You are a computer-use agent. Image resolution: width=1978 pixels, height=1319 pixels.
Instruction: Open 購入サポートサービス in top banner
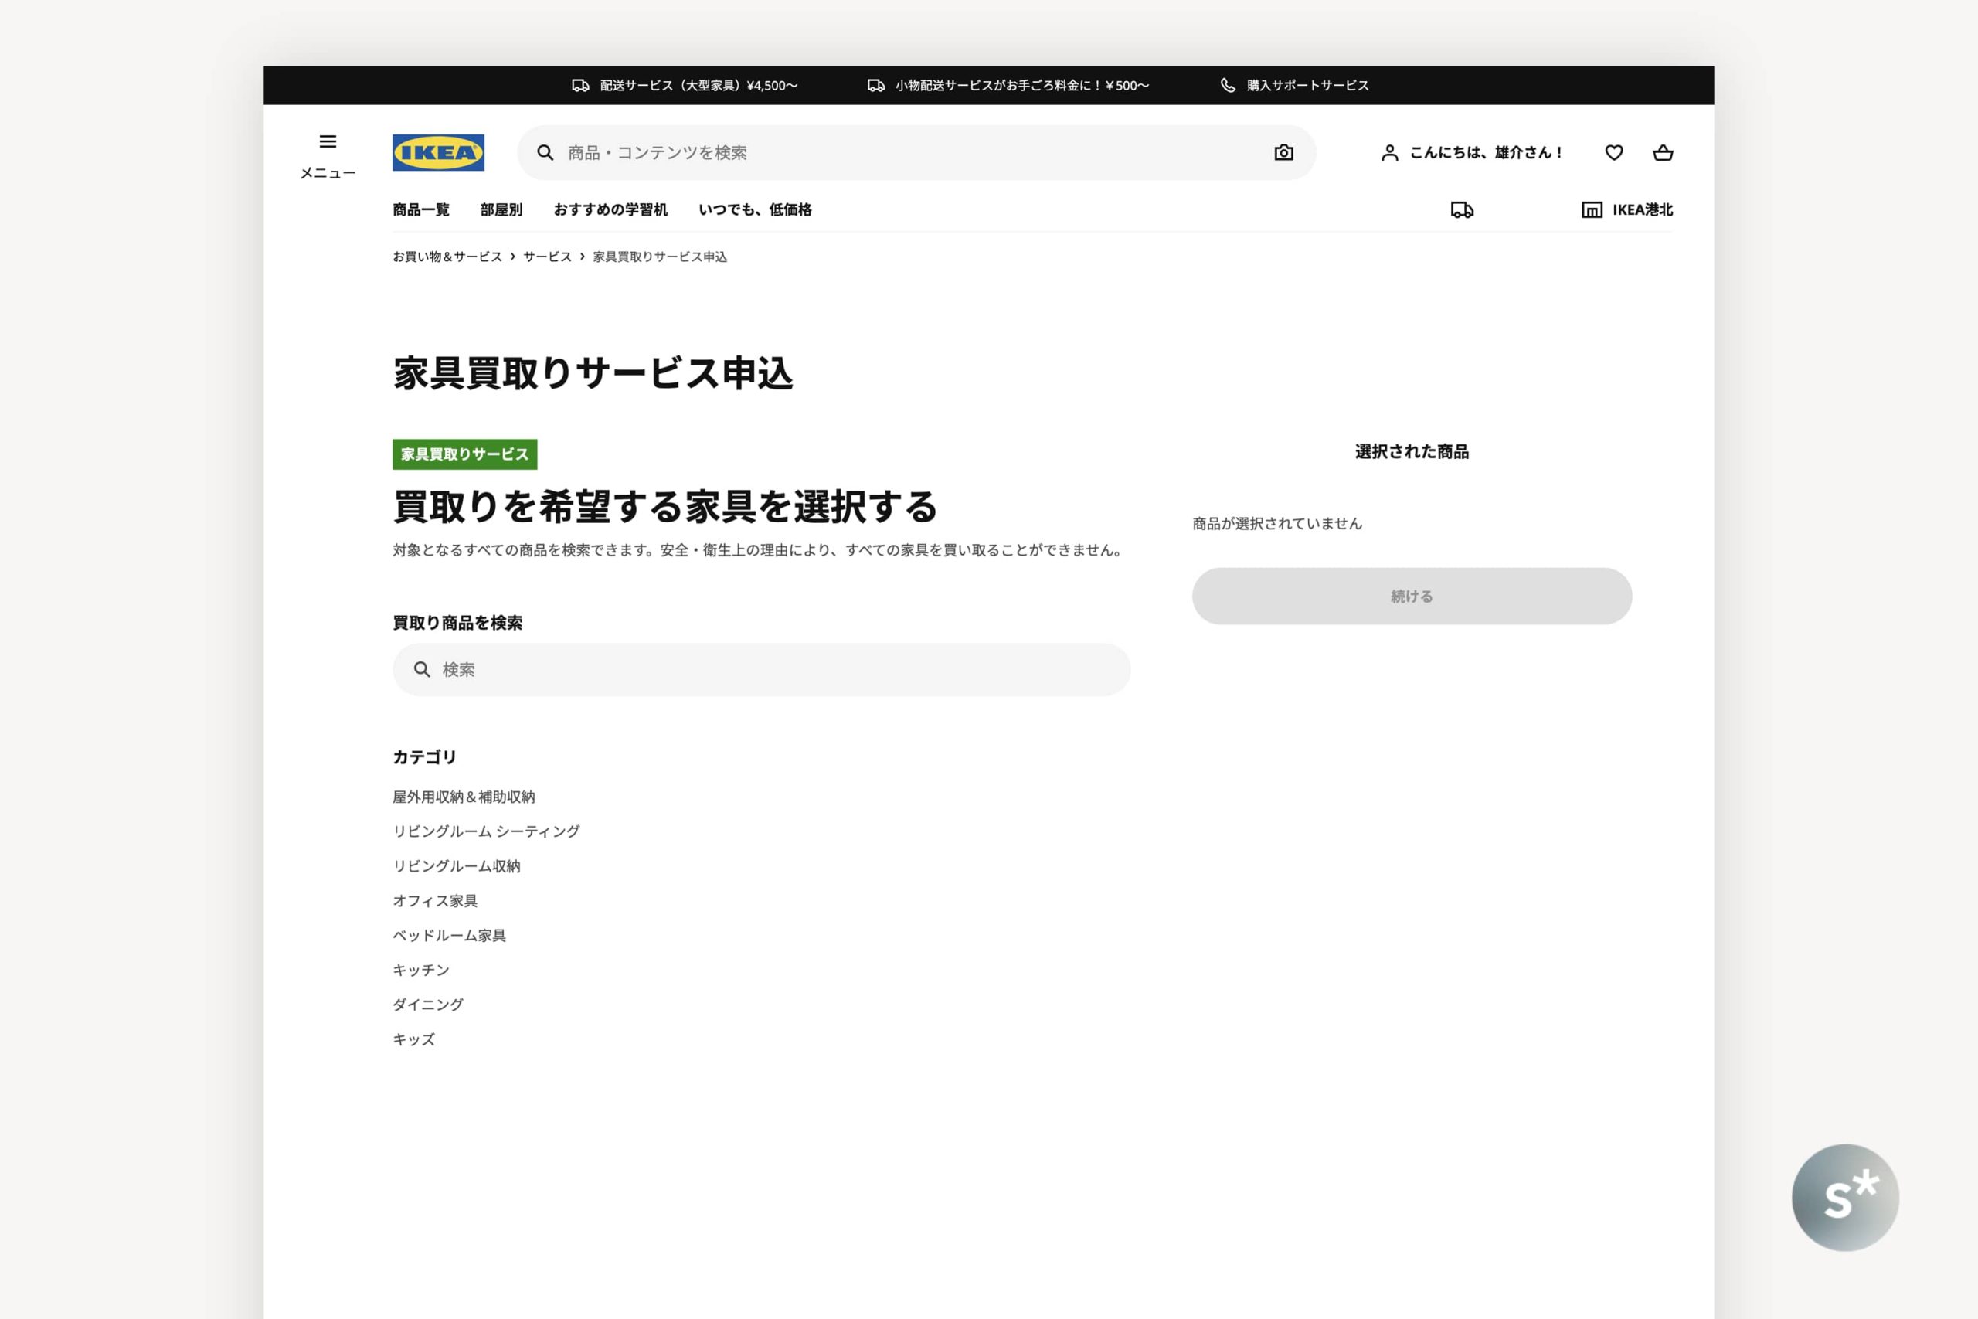click(1307, 85)
